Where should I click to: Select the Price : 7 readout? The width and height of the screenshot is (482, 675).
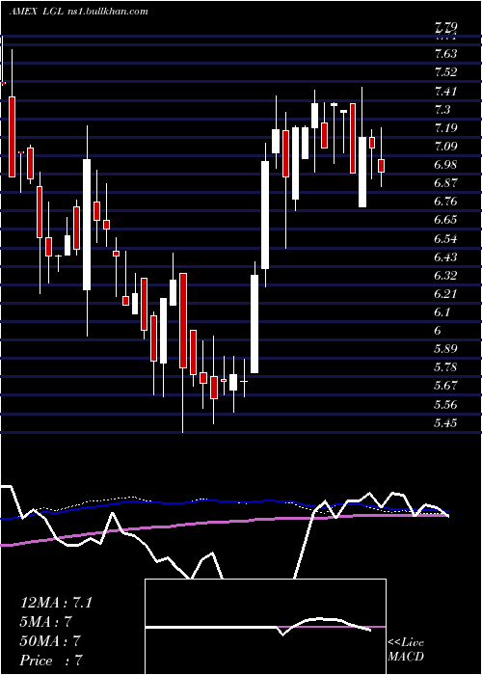pos(51,661)
